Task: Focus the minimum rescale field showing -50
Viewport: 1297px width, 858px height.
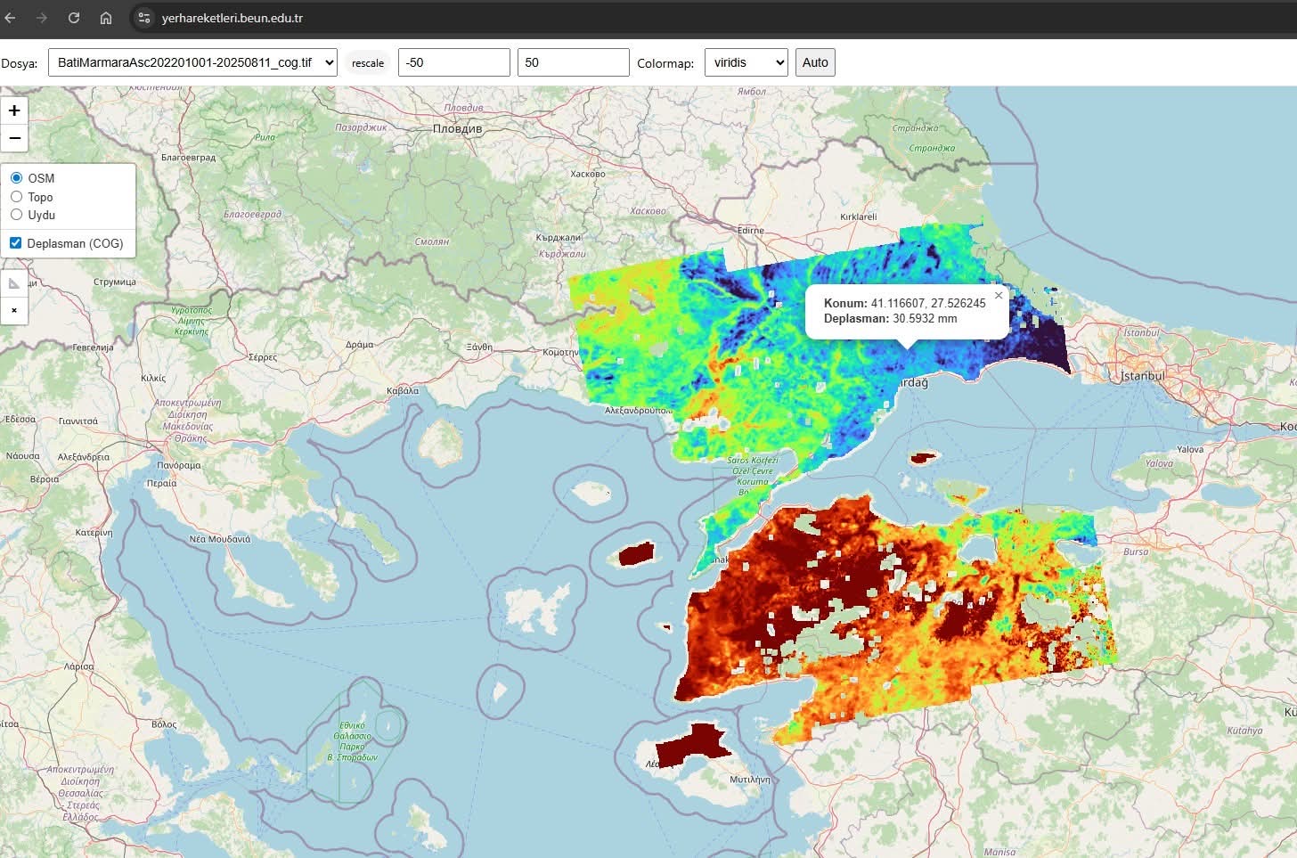Action: point(453,62)
